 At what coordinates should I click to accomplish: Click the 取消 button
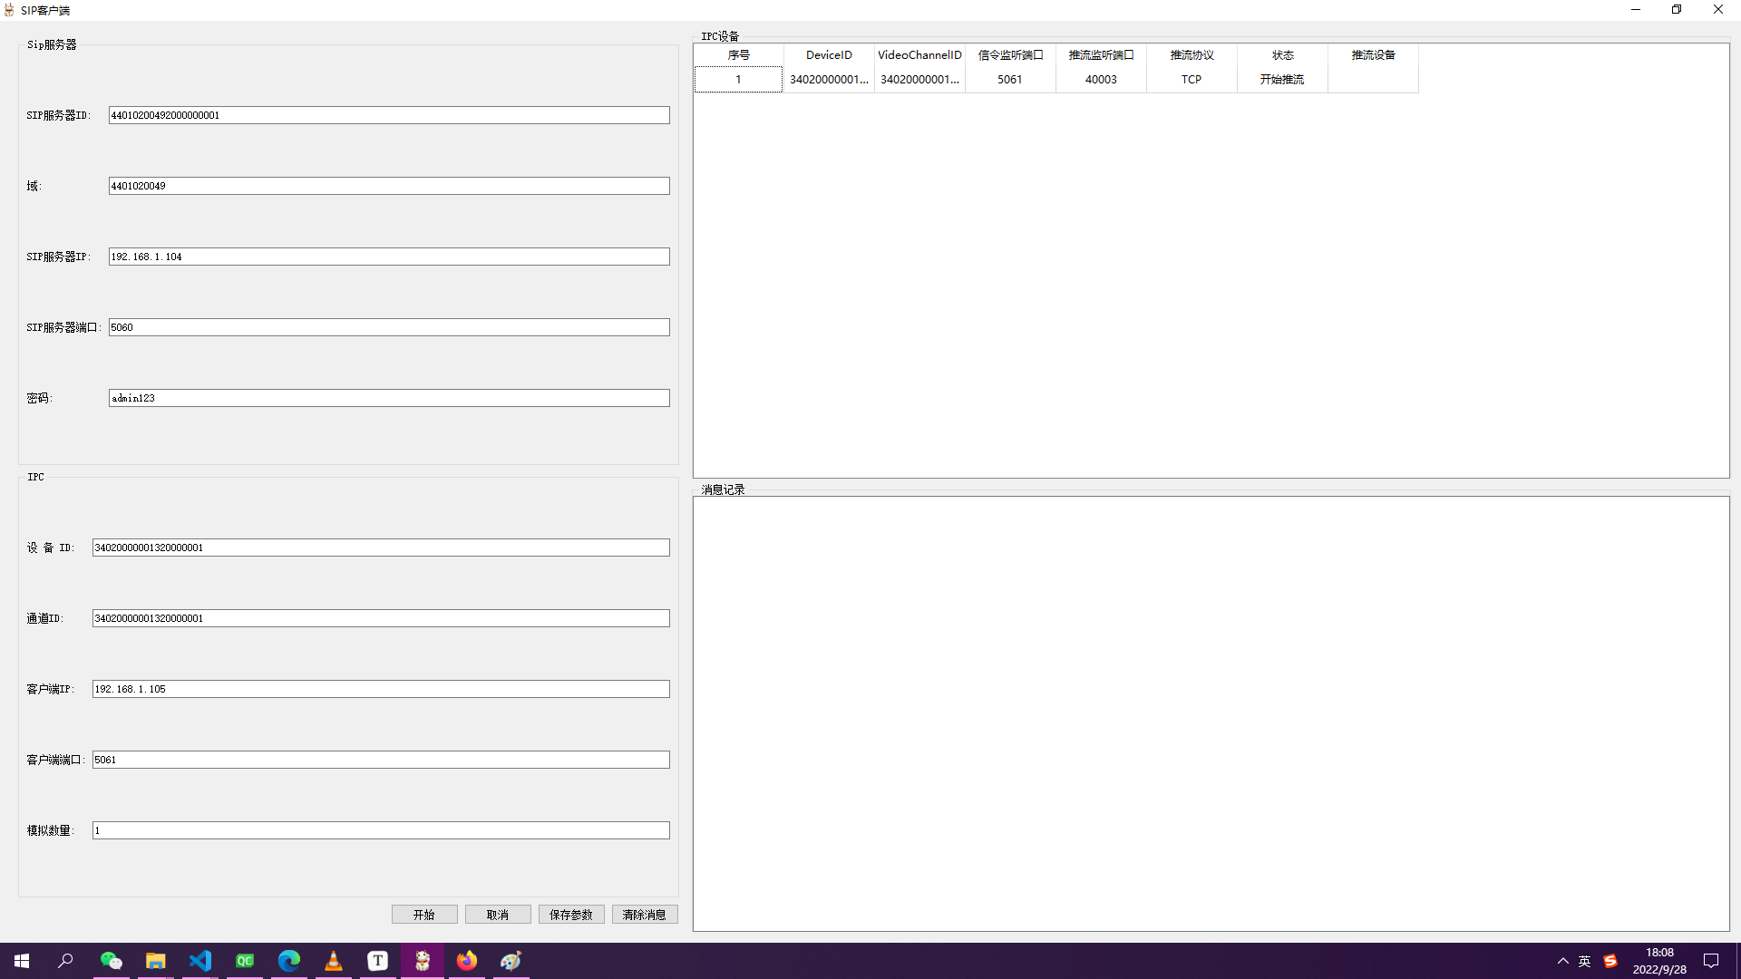[x=498, y=915]
